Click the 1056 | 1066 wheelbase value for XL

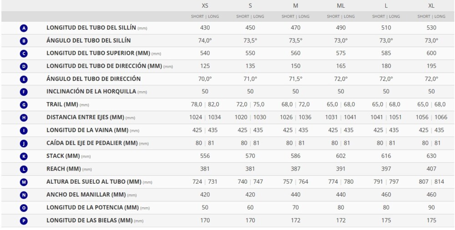point(431,117)
